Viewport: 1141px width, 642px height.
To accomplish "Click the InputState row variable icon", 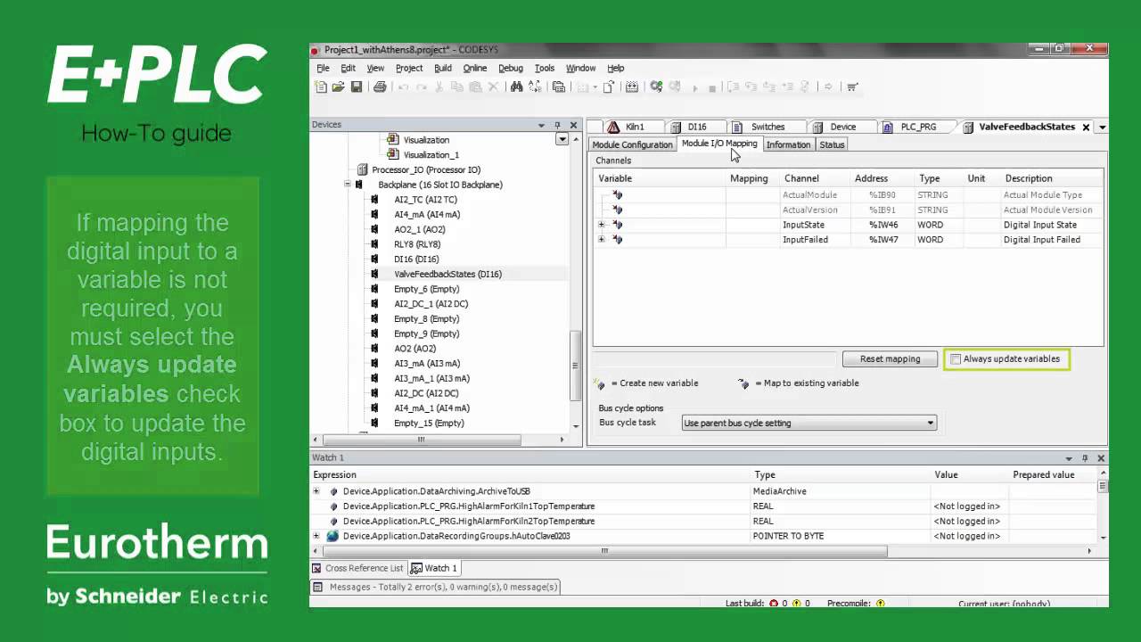I will point(617,225).
